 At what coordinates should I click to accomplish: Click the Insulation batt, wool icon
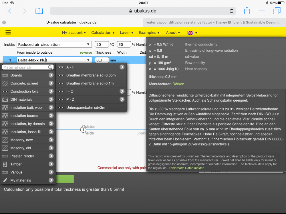pos(5,108)
